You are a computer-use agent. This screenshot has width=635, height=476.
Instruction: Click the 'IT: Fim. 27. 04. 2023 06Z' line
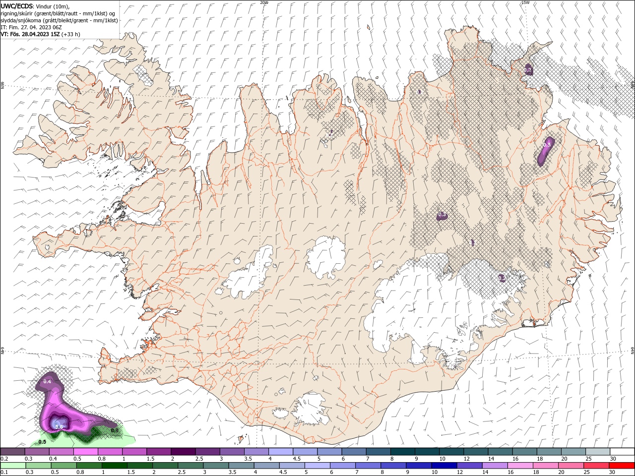30,27
